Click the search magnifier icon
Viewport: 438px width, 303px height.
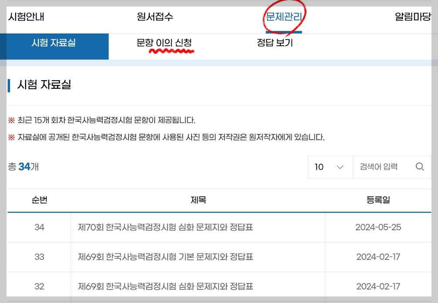tap(419, 167)
